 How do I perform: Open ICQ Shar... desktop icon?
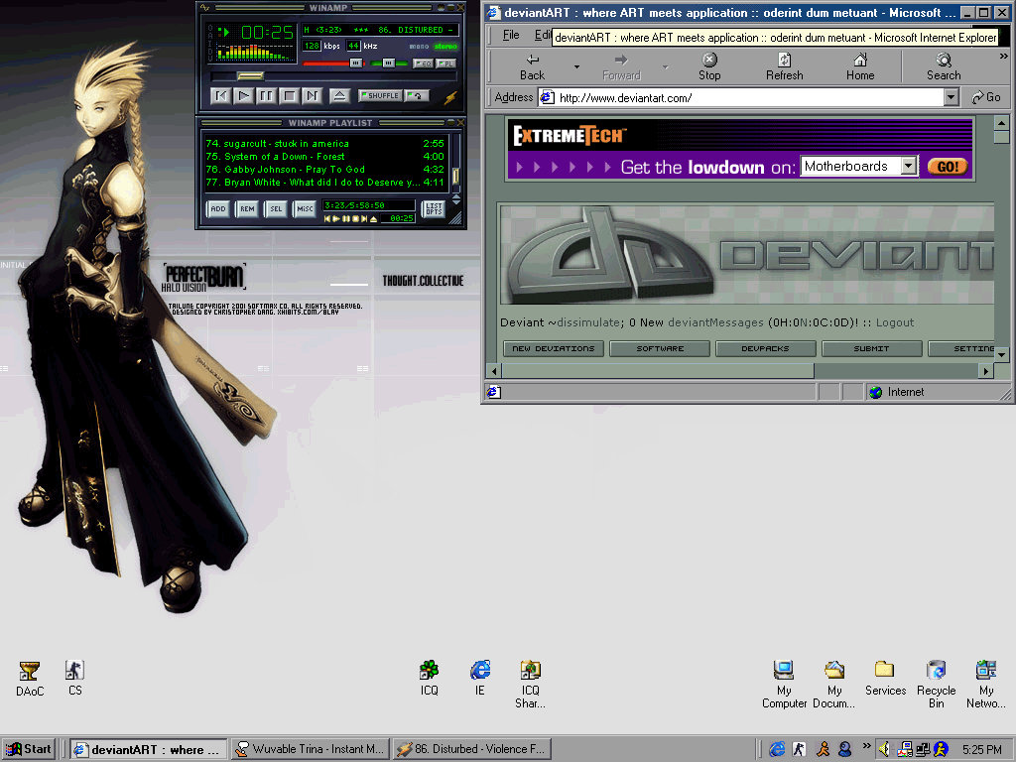[x=530, y=685]
